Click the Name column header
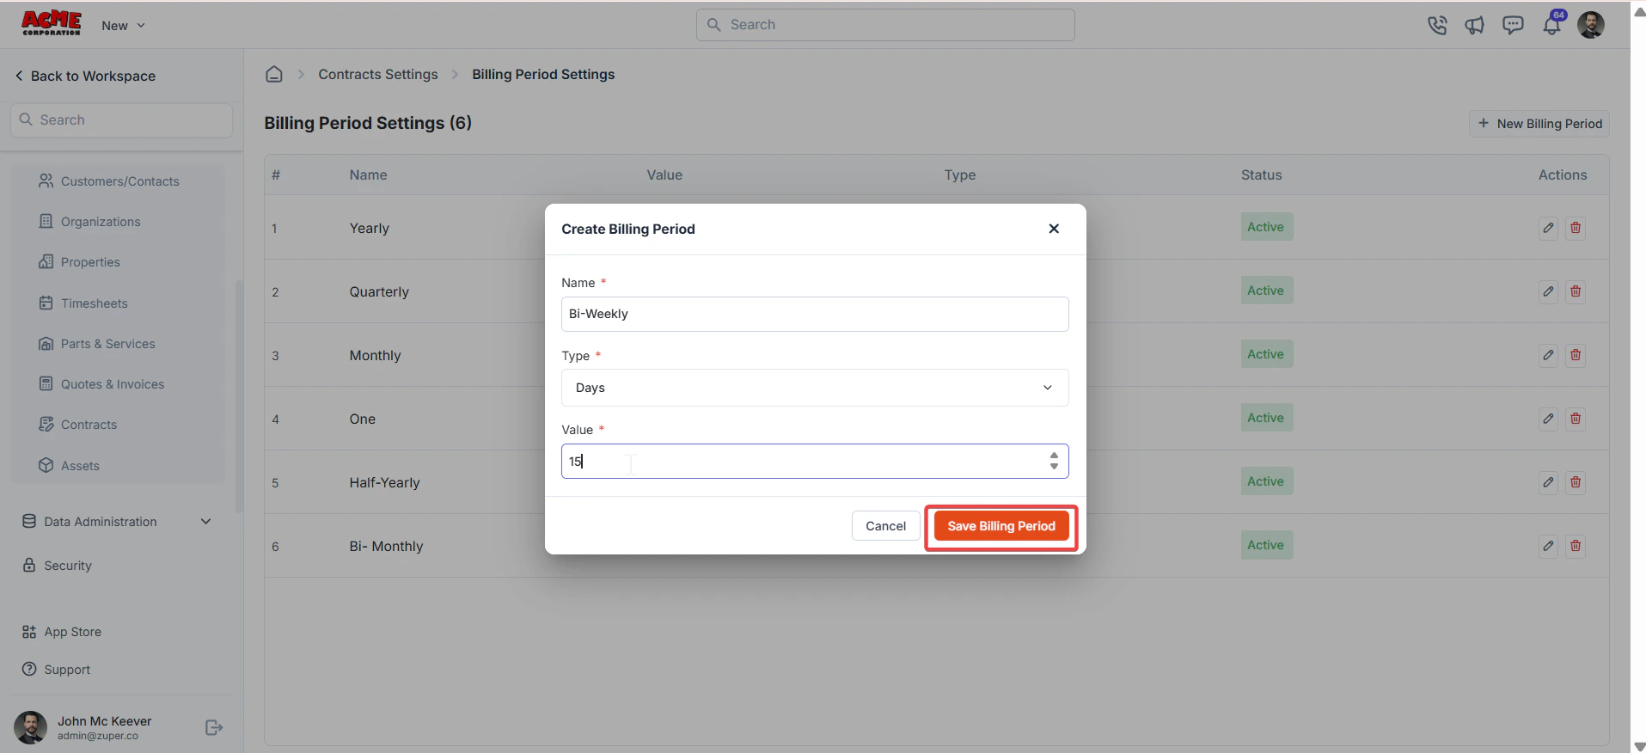Screen dimensions: 1646x753 368,174
